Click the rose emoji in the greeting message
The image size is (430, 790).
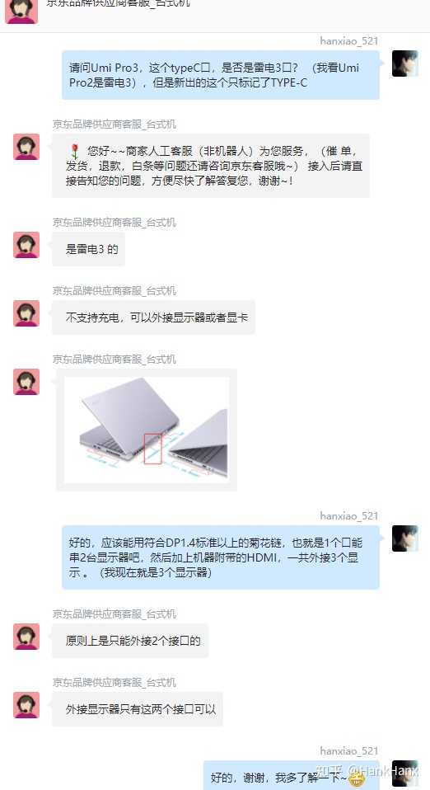(x=75, y=151)
